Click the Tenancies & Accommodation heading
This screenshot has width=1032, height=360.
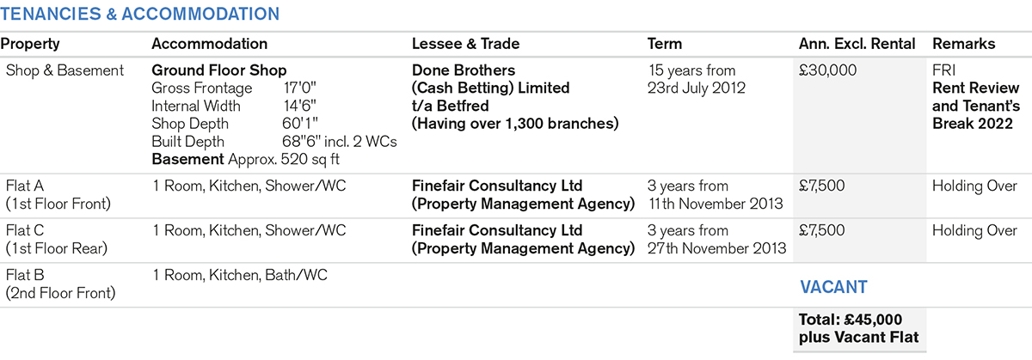140,14
